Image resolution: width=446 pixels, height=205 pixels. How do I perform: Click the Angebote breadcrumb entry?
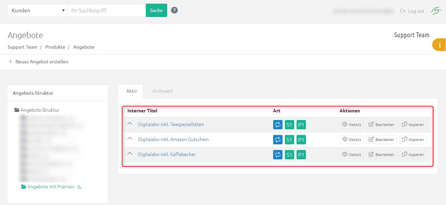pos(84,47)
